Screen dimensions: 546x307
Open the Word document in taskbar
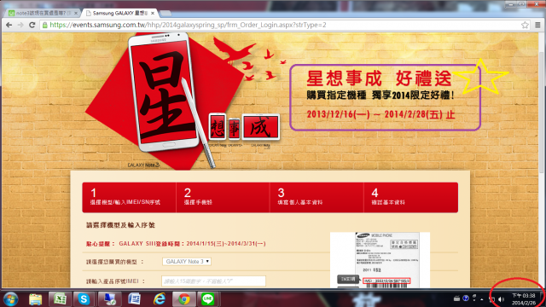(134, 299)
